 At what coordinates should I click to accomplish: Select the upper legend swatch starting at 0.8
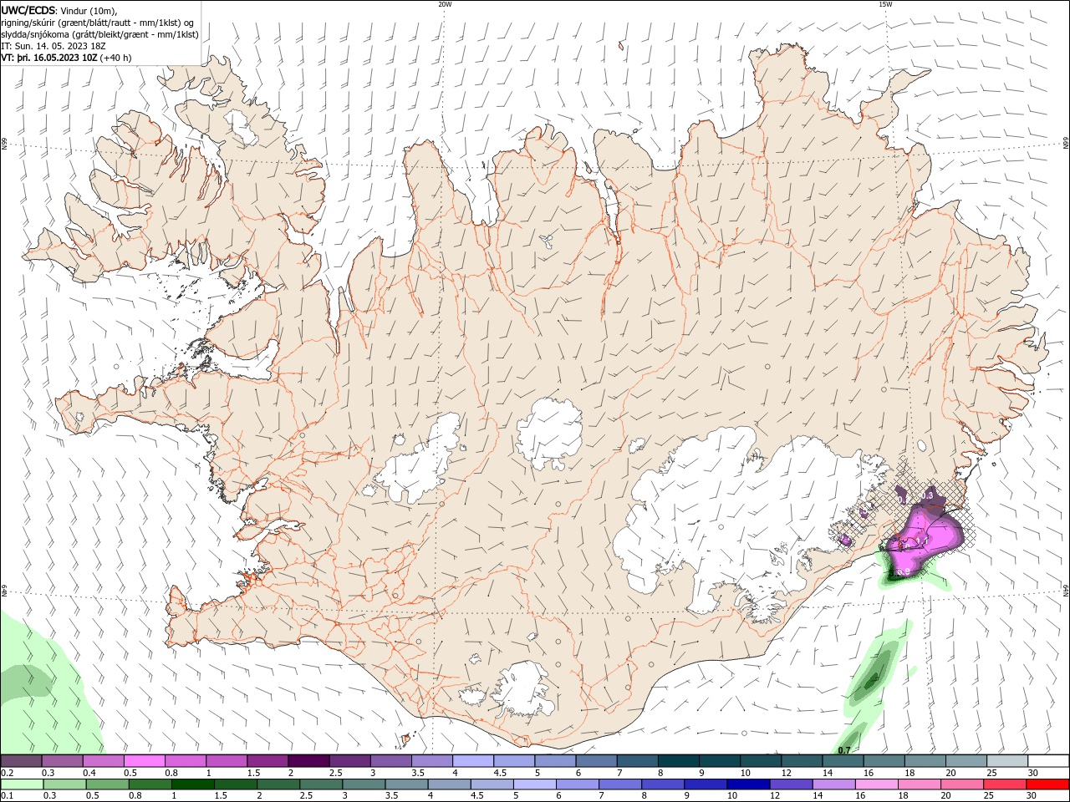[x=186, y=761]
